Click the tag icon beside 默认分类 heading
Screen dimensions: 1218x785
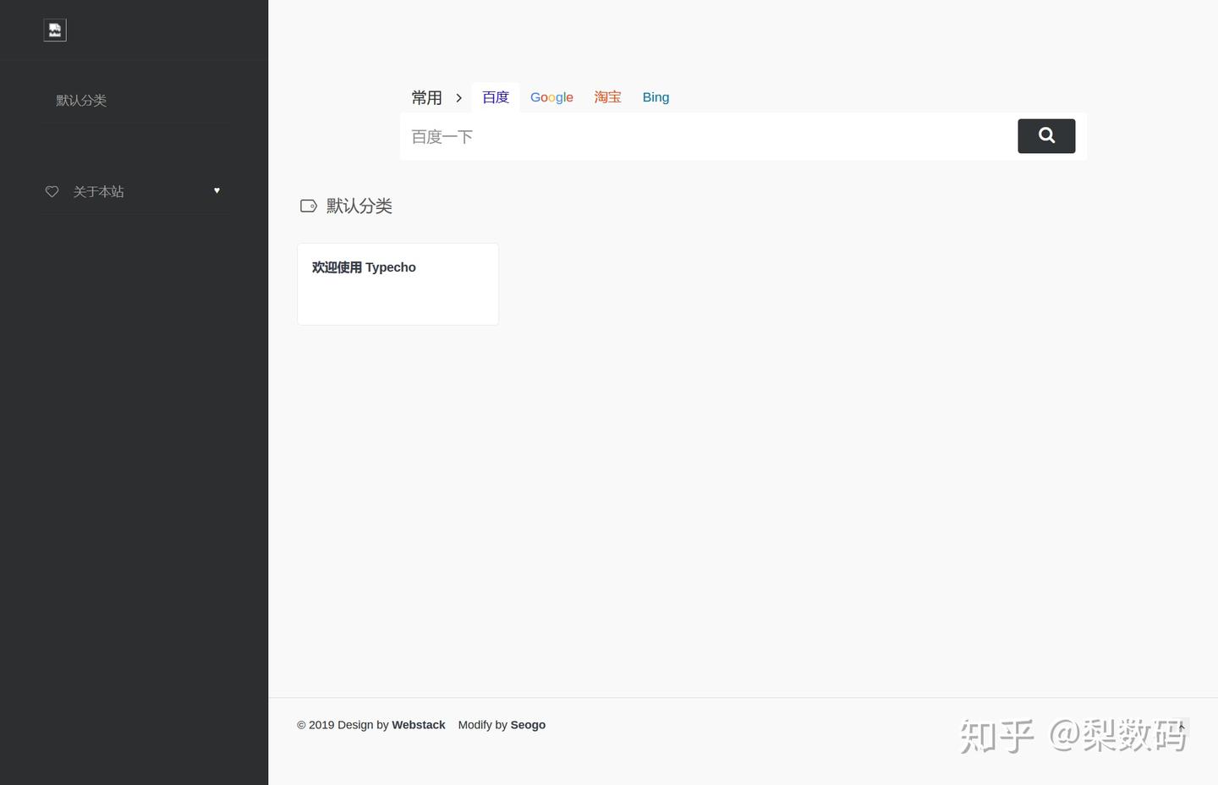[x=309, y=206]
